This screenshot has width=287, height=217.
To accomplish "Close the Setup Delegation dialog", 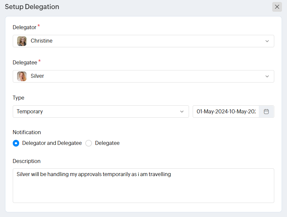I will (x=277, y=7).
